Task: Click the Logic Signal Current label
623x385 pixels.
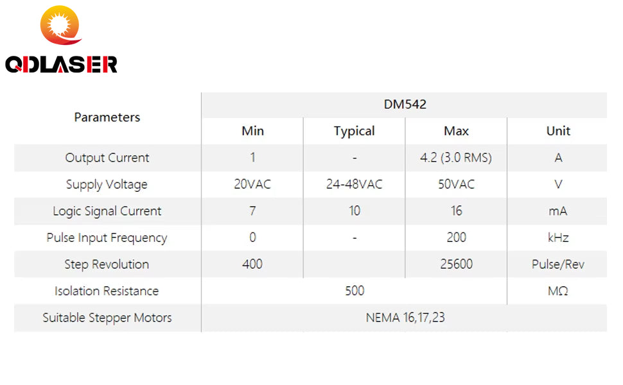Action: (107, 211)
